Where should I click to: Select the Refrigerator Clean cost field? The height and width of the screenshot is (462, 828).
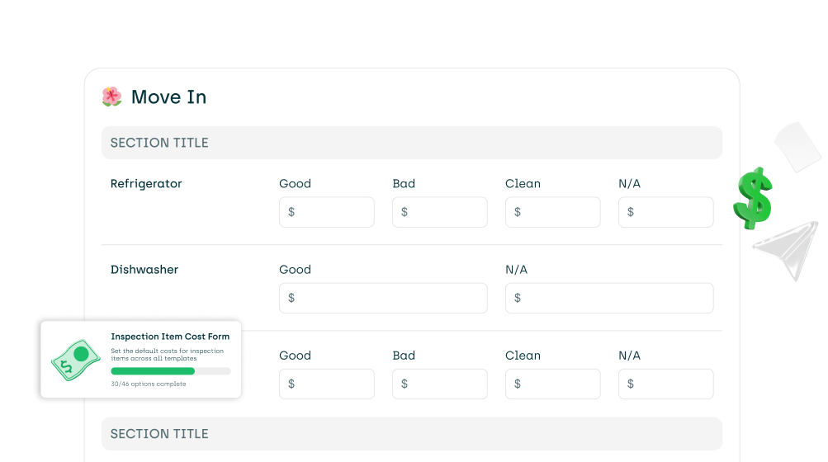coord(552,212)
